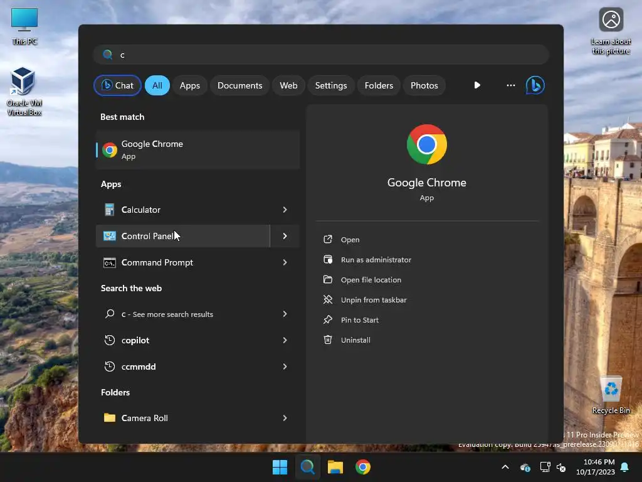The image size is (642, 482).
Task: Launch Chrome from the taskbar
Action: (363, 467)
